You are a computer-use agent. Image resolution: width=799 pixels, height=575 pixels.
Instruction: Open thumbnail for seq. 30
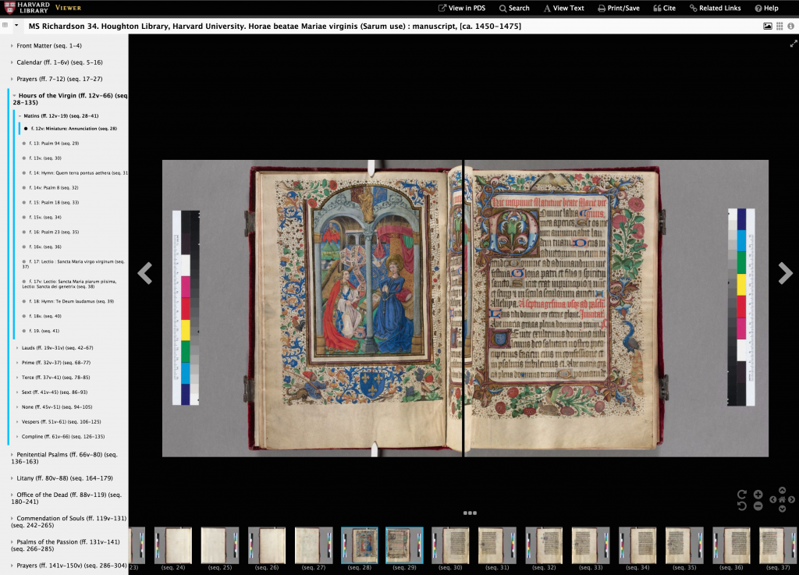450,545
